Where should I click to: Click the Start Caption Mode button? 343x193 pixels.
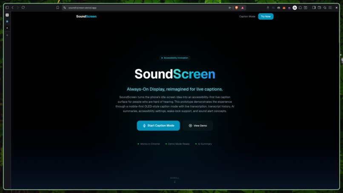click(x=158, y=126)
